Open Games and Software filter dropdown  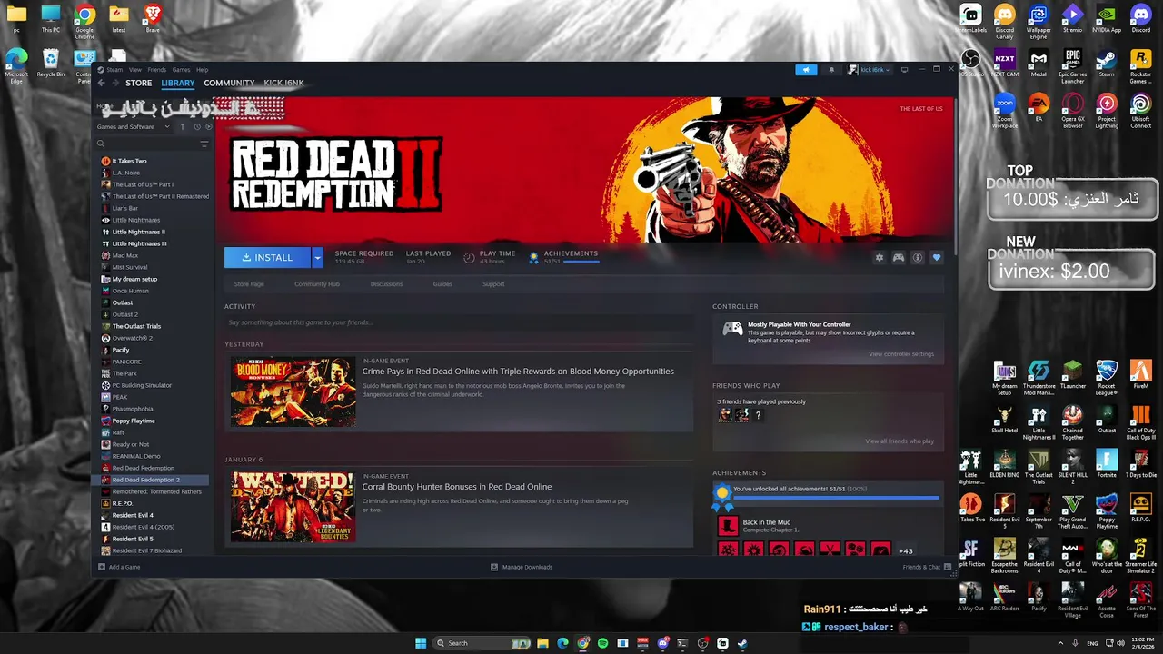click(134, 127)
